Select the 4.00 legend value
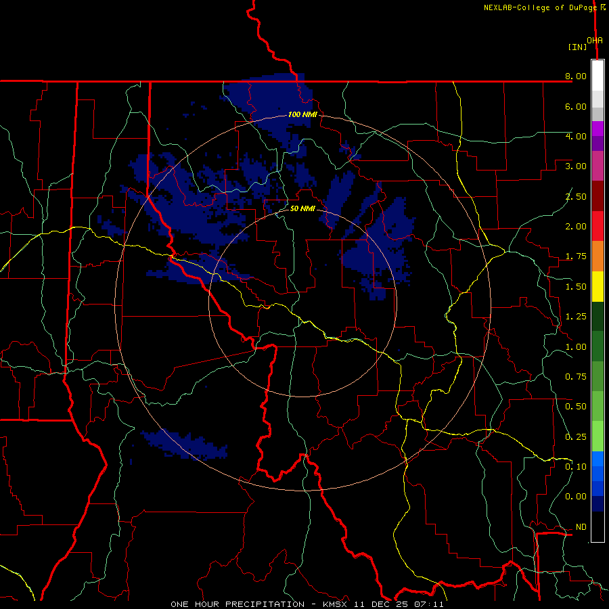609x609 pixels. [576, 136]
